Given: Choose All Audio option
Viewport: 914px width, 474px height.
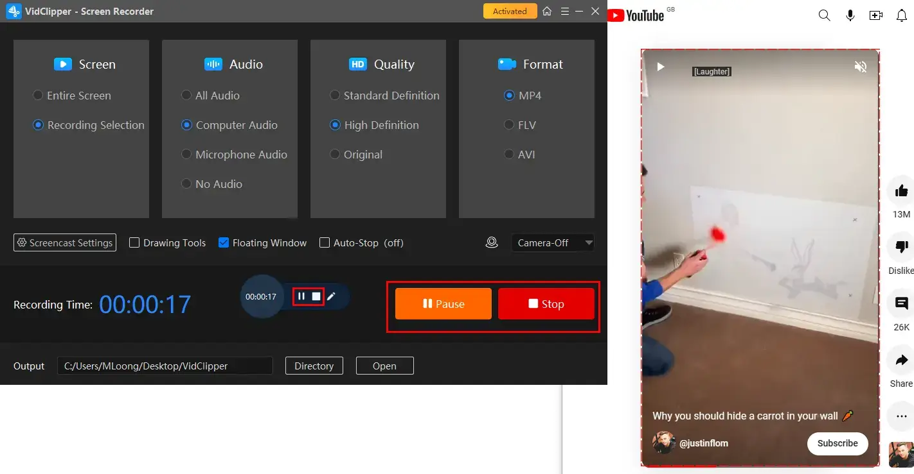Looking at the screenshot, I should (x=211, y=96).
